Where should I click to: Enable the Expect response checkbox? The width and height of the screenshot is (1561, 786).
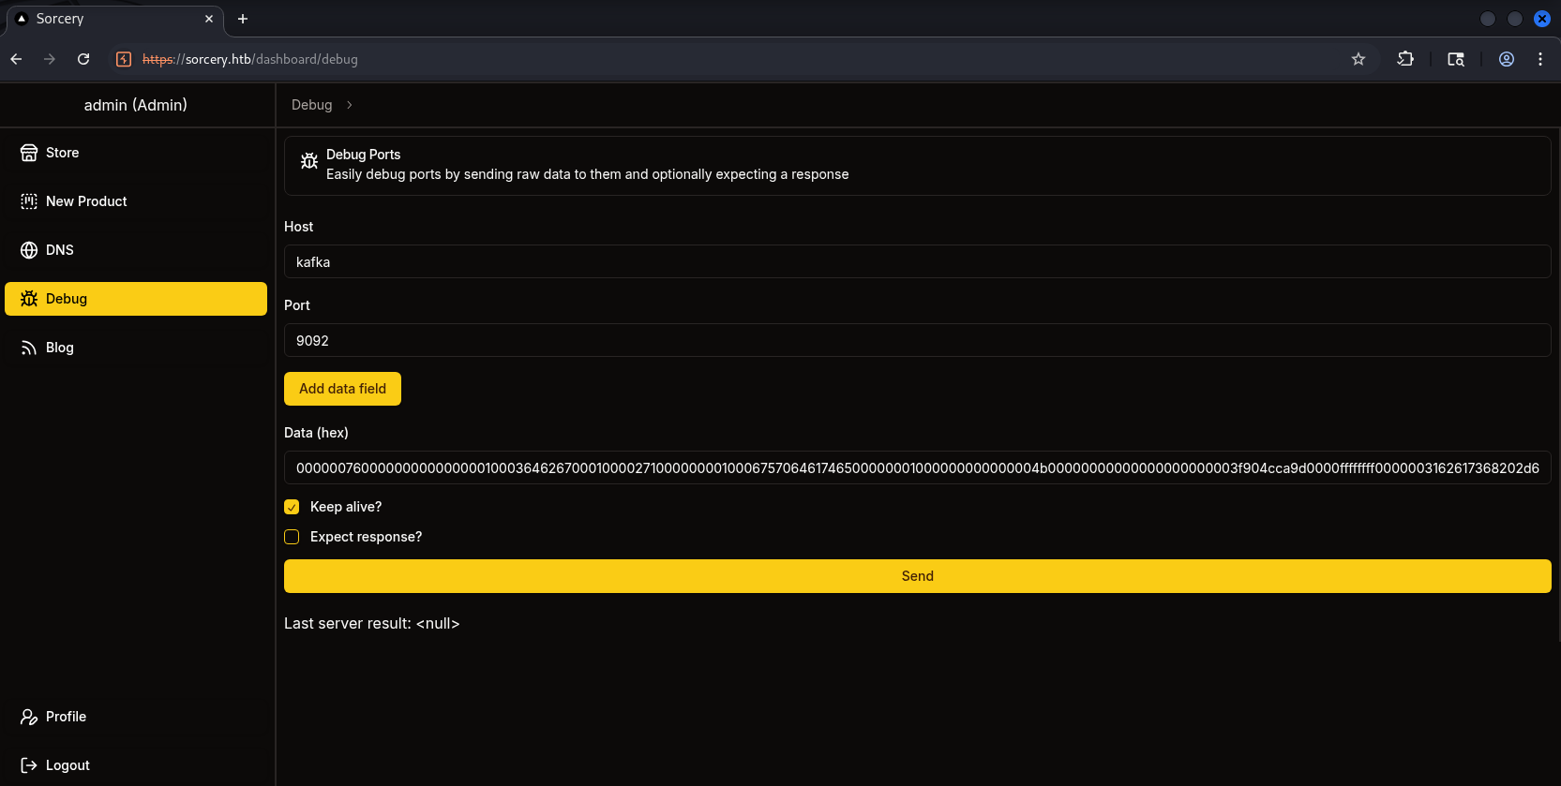pos(292,537)
